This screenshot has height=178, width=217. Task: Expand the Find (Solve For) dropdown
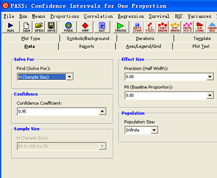70,77
